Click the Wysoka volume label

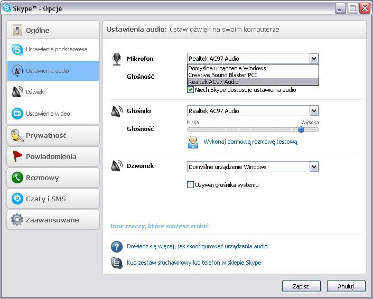pos(310,122)
